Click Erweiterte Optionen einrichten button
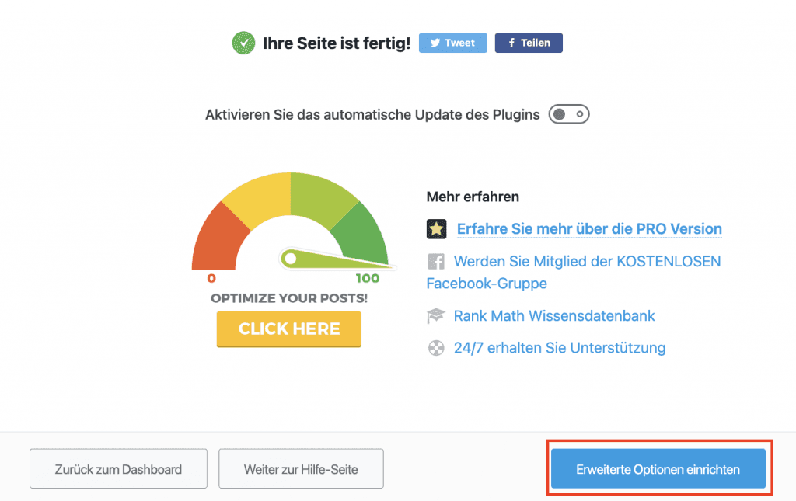 tap(658, 469)
